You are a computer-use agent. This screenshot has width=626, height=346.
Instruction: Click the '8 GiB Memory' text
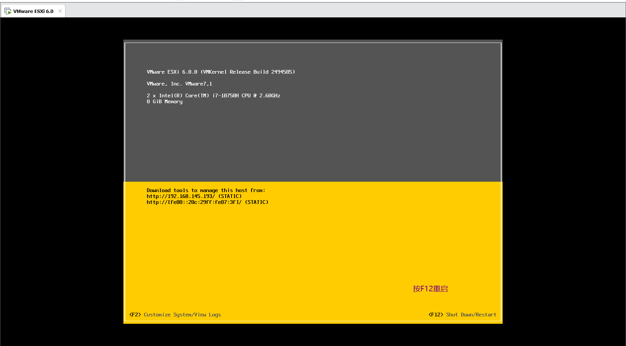tap(164, 101)
